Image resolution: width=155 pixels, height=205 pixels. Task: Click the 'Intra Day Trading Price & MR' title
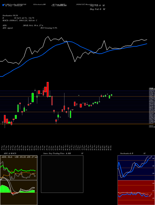coord(57,153)
